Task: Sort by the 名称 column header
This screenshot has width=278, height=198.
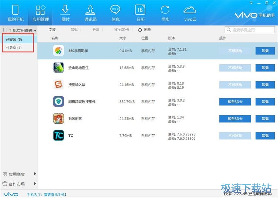Action: click(x=55, y=38)
